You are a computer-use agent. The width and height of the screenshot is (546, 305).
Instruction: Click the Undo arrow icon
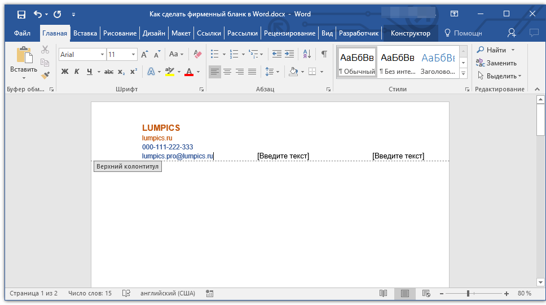click(38, 14)
